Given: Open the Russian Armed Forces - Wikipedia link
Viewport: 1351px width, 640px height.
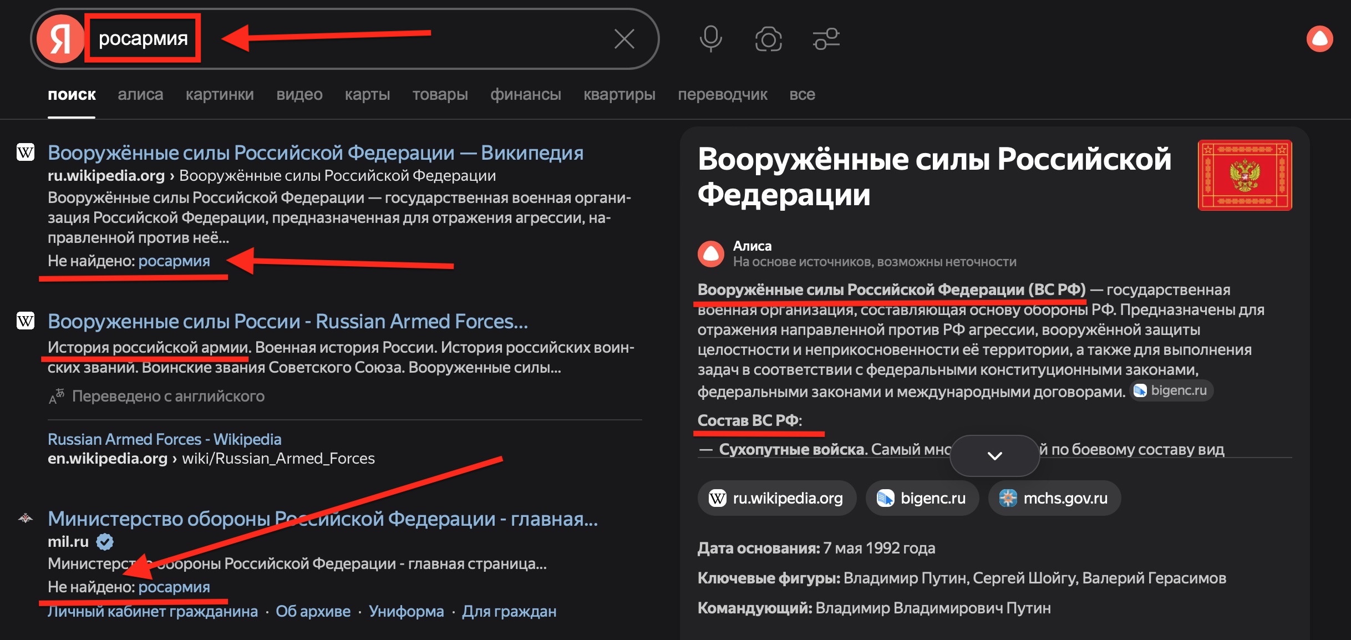Looking at the screenshot, I should click(164, 439).
